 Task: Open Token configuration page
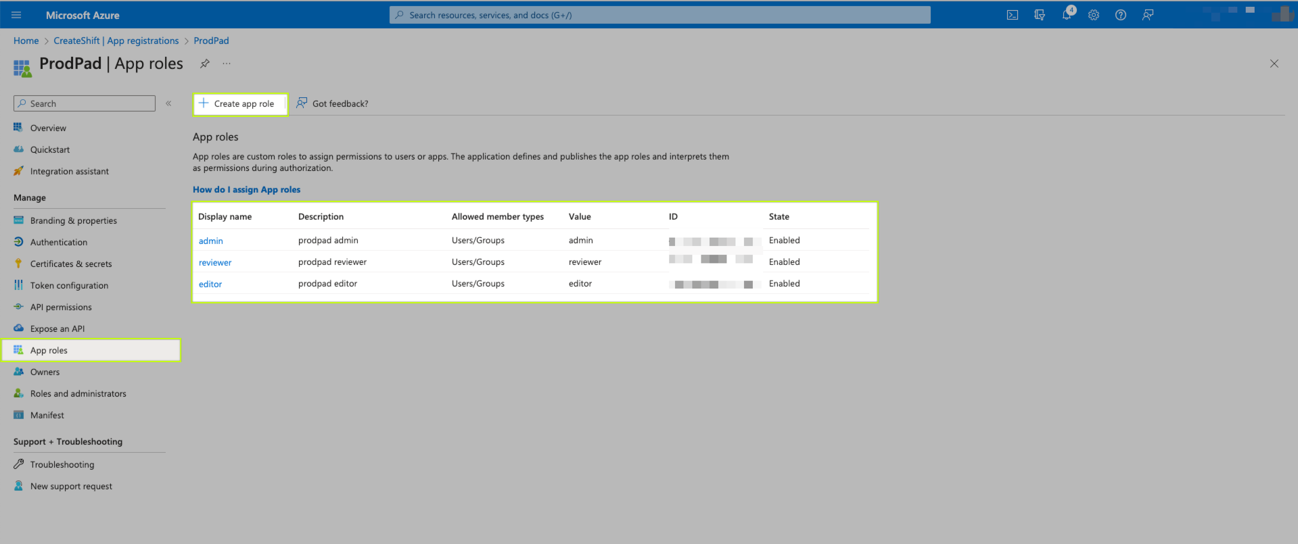[69, 285]
